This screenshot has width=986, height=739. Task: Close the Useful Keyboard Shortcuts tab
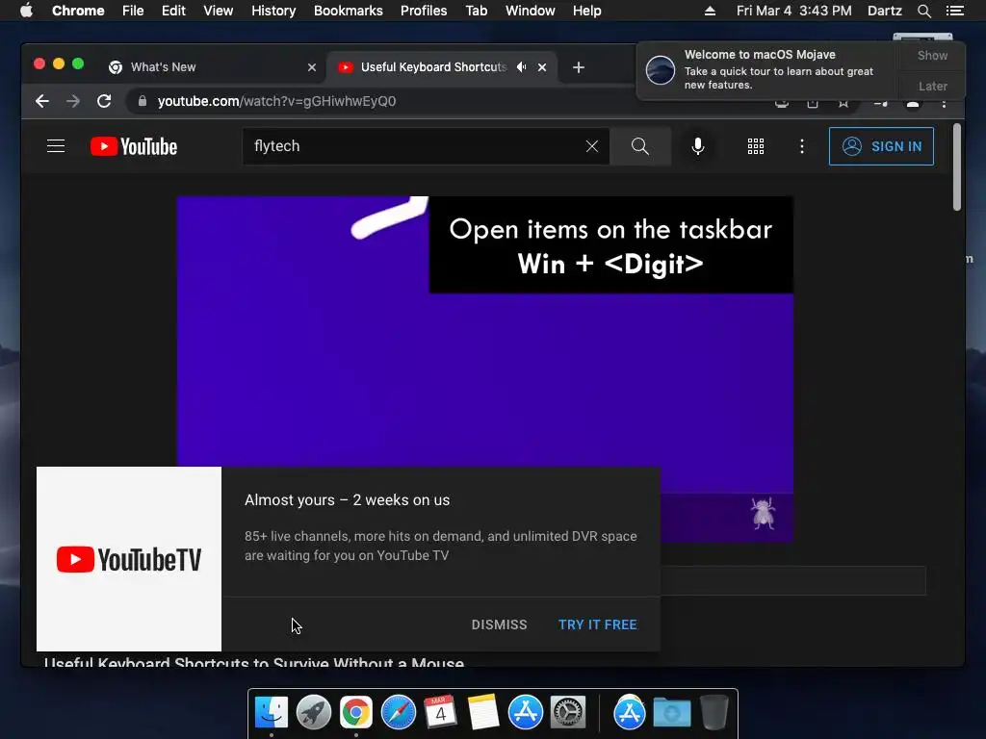coord(542,67)
